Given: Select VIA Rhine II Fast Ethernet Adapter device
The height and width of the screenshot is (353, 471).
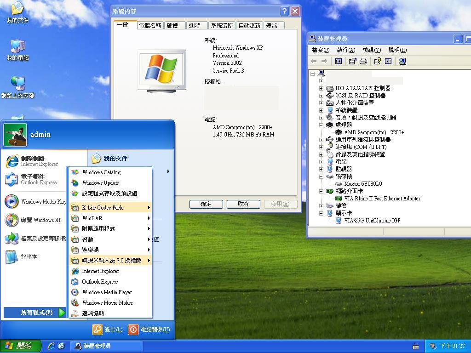Looking at the screenshot, I should [382, 199].
